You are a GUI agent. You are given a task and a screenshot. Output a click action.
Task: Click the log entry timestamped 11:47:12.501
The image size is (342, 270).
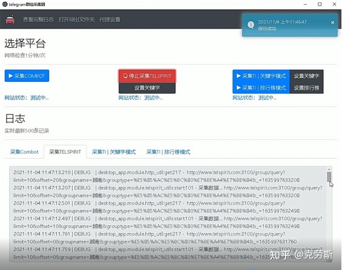157,207
